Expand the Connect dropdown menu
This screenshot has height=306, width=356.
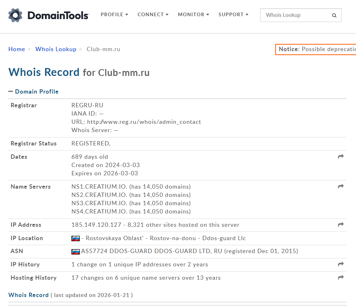[153, 15]
